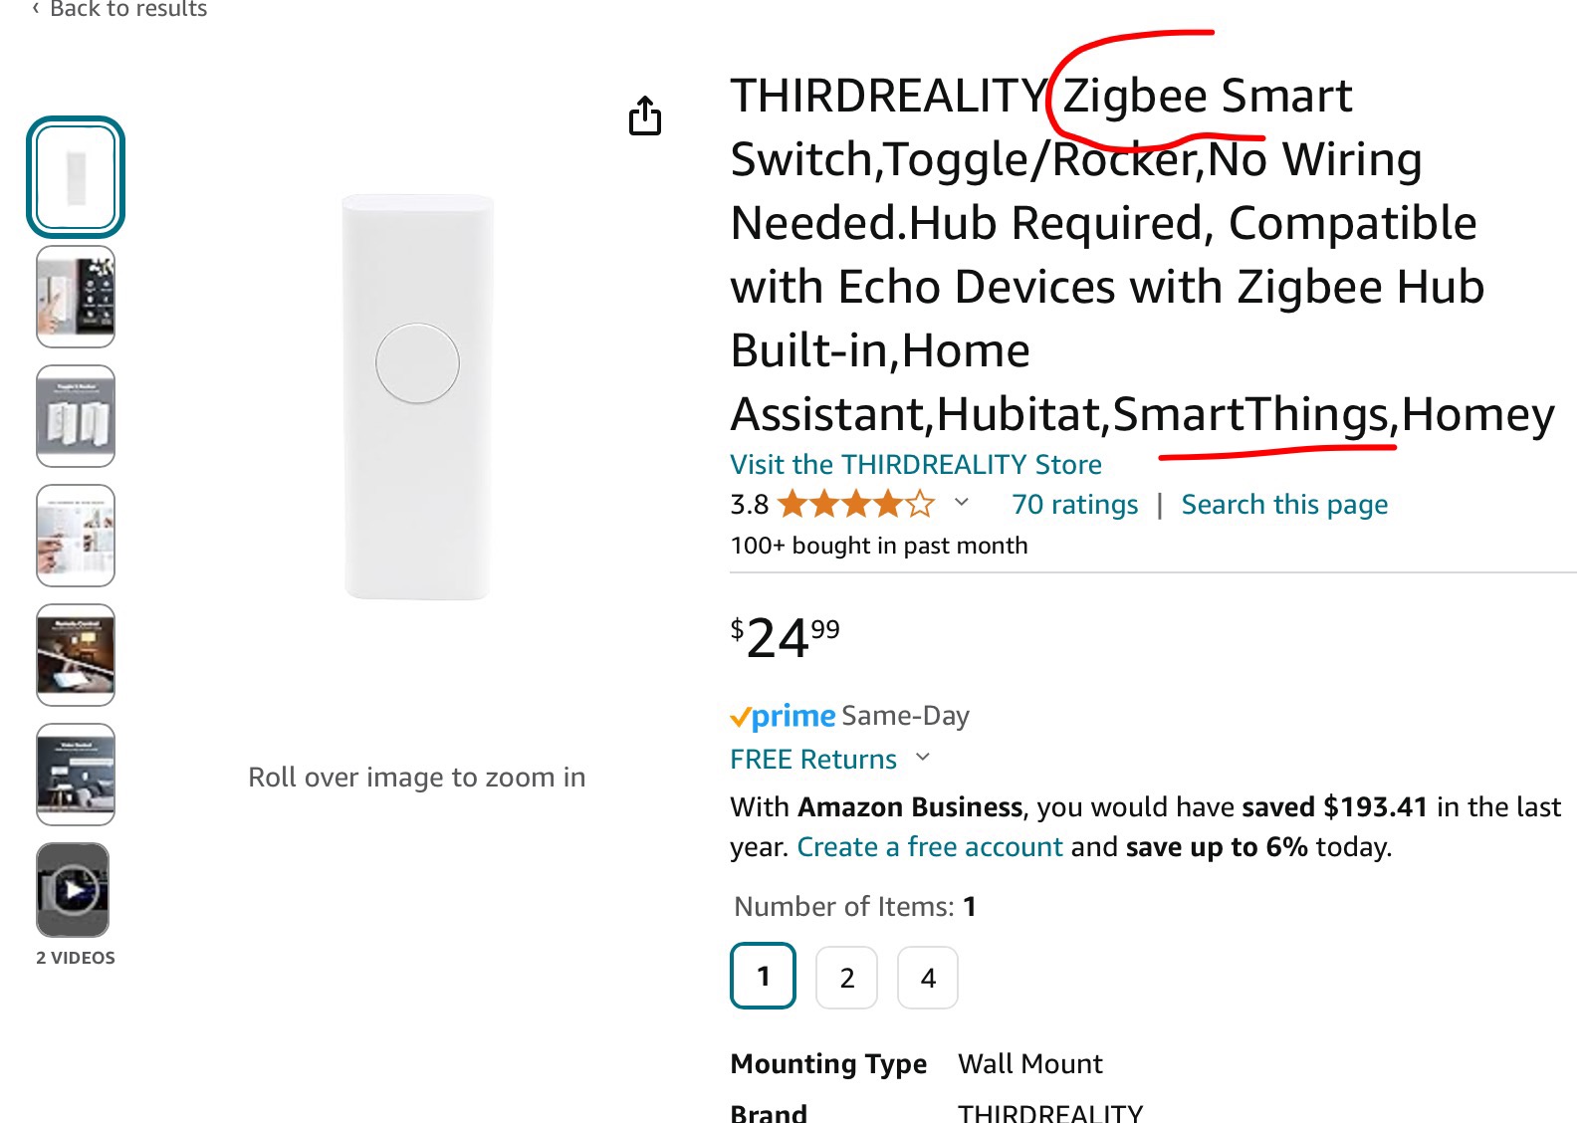This screenshot has width=1585, height=1123.
Task: Click the share icon above the product title
Action: coord(647,116)
